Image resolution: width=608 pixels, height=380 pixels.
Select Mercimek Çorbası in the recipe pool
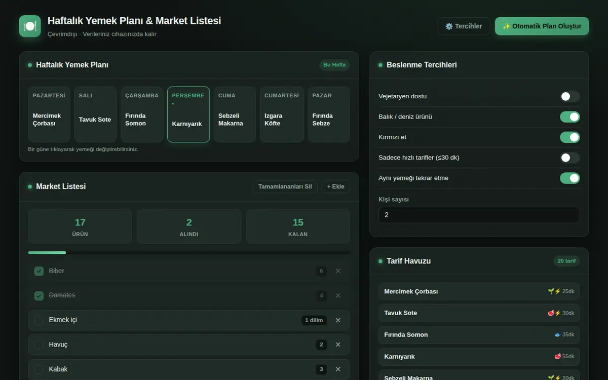point(479,291)
